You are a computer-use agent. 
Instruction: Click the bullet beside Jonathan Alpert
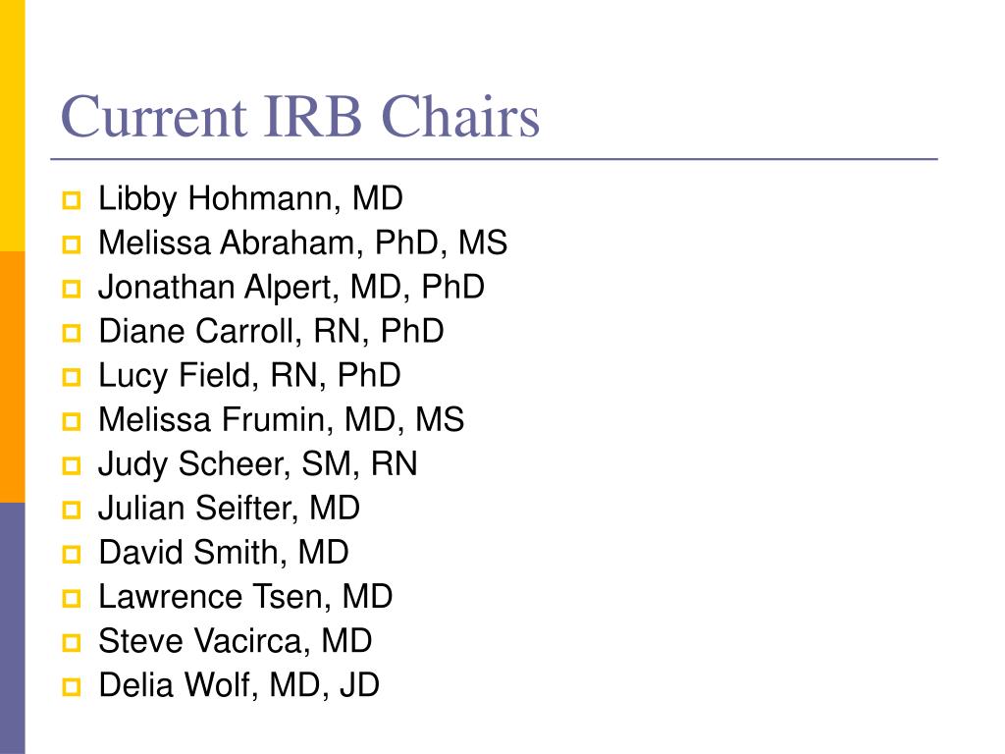click(x=72, y=290)
